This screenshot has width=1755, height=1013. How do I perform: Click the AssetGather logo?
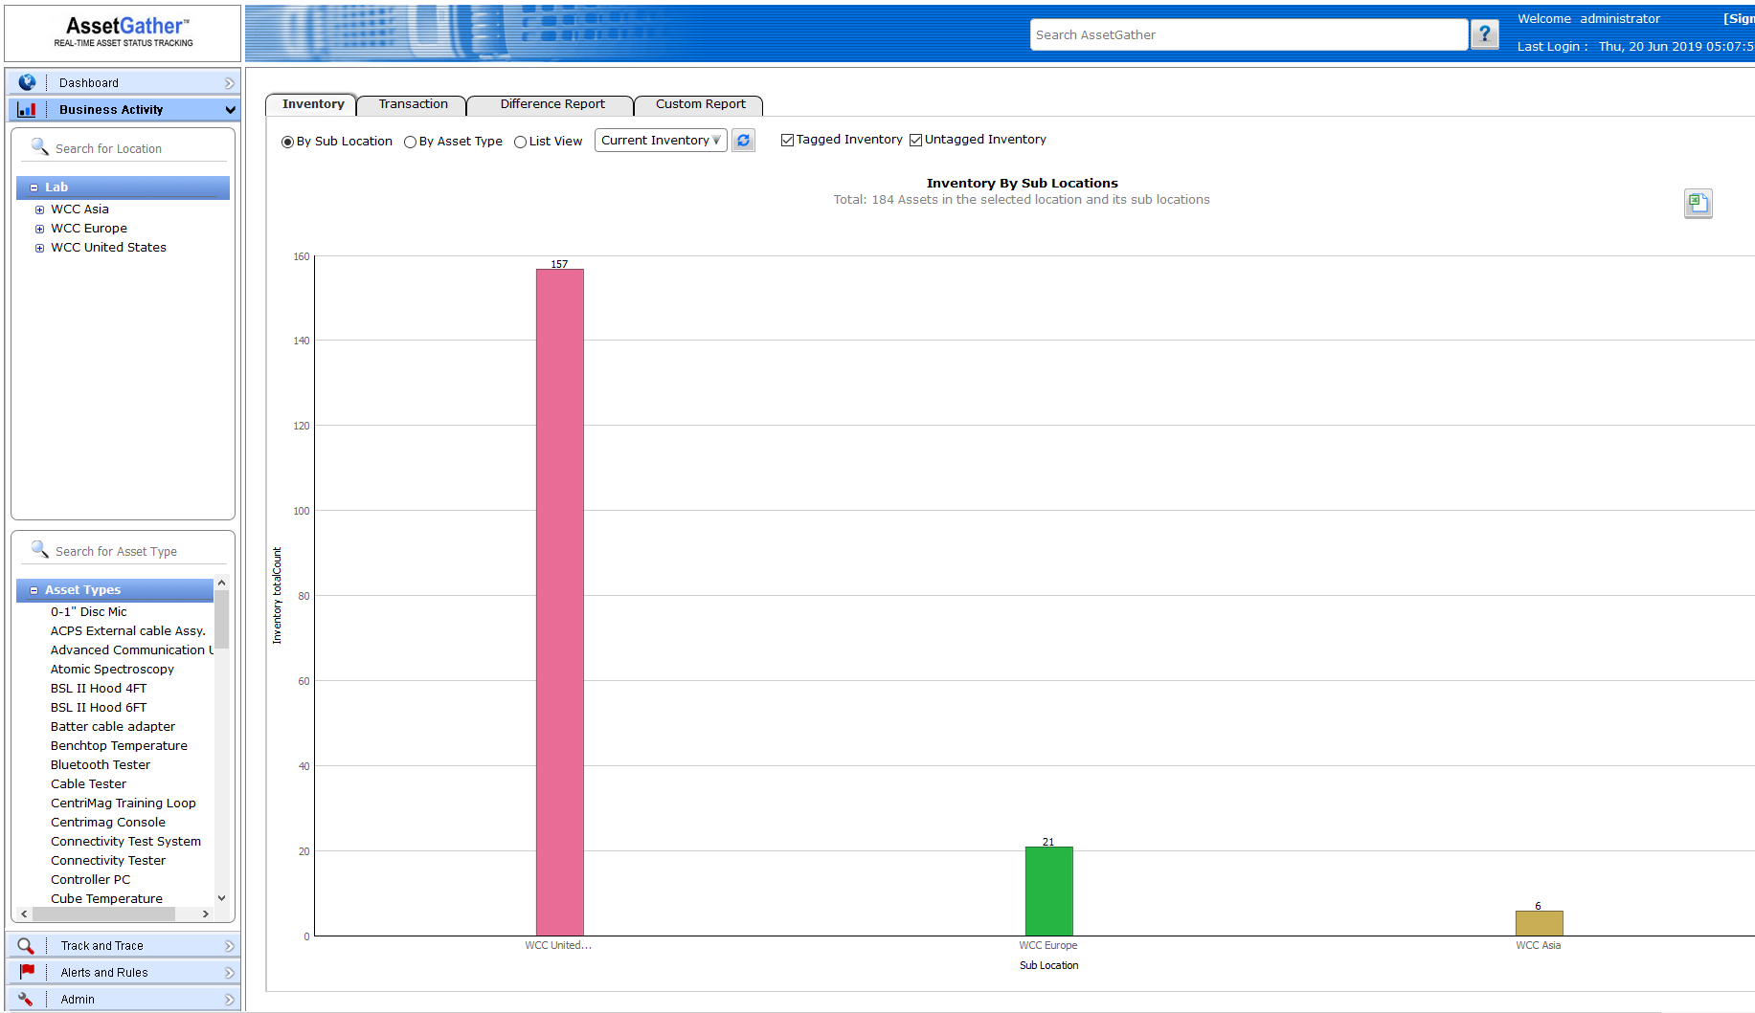pos(124,32)
